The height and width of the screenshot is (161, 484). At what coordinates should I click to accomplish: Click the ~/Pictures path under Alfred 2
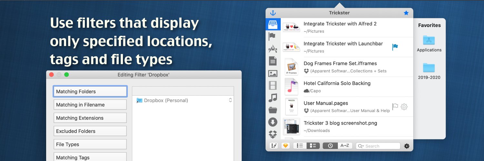point(314,32)
